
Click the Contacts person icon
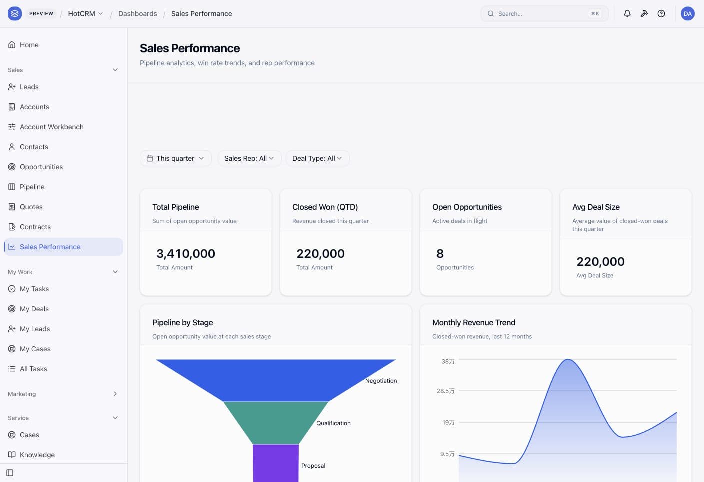(x=12, y=147)
